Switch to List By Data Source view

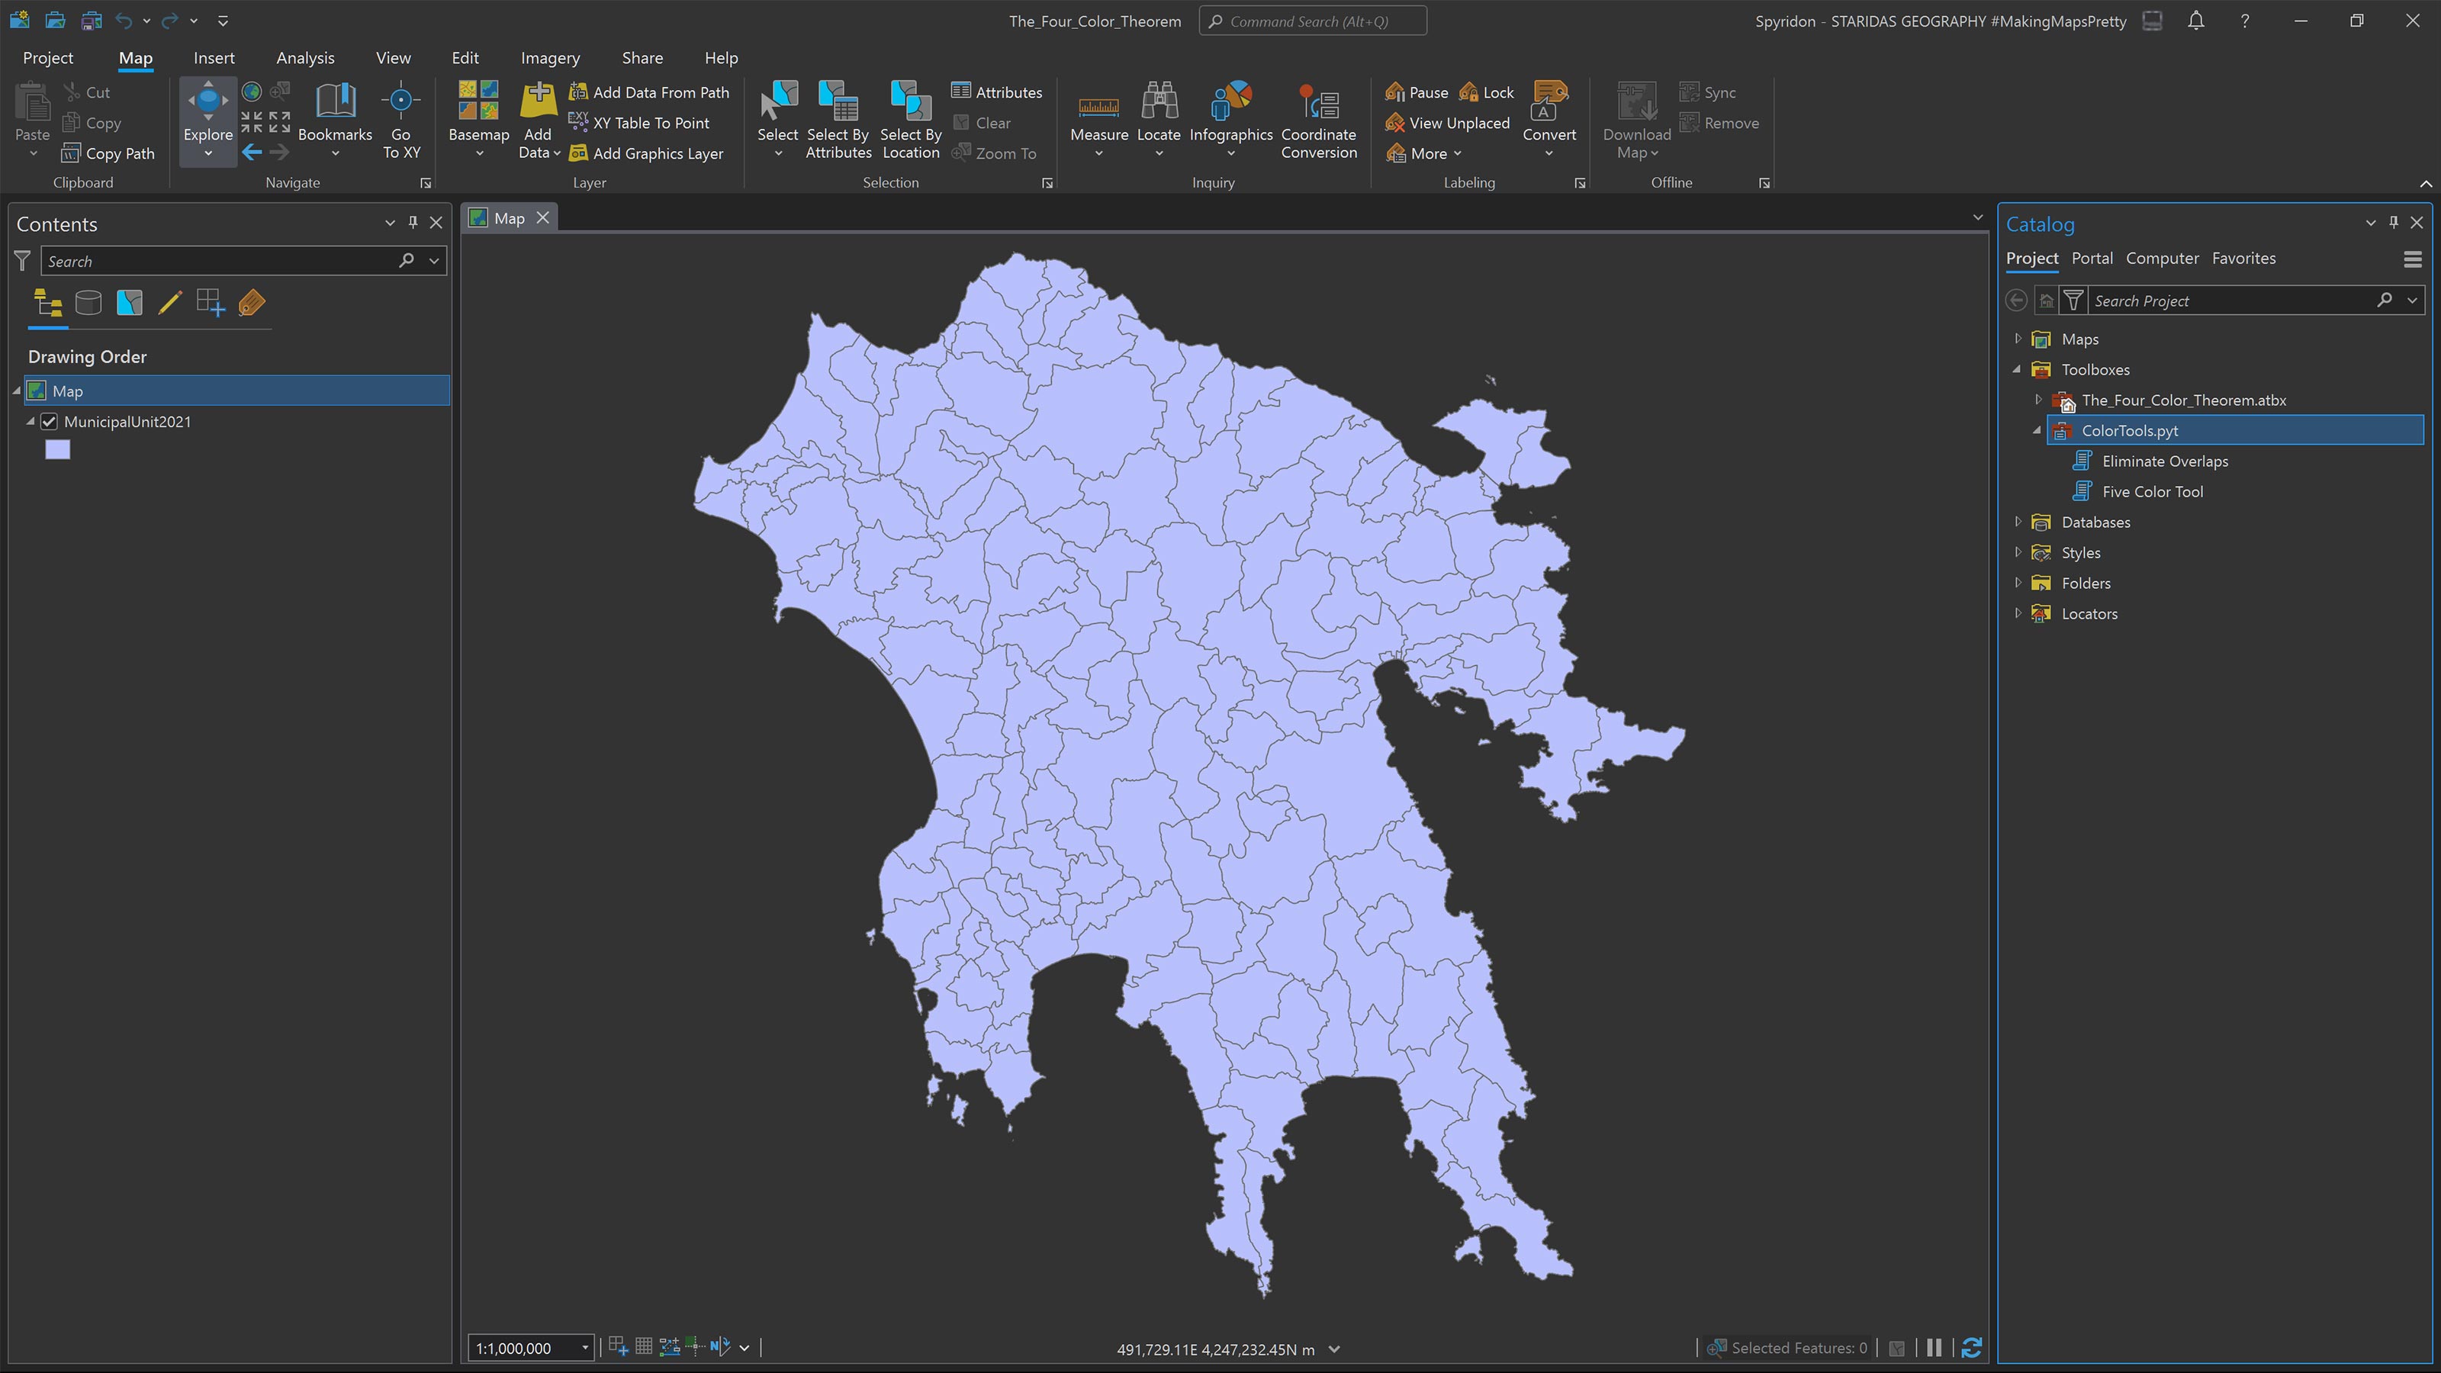[88, 304]
